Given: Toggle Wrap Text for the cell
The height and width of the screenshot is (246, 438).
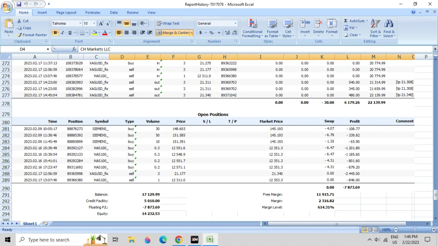Looking at the screenshot, I should (x=168, y=23).
